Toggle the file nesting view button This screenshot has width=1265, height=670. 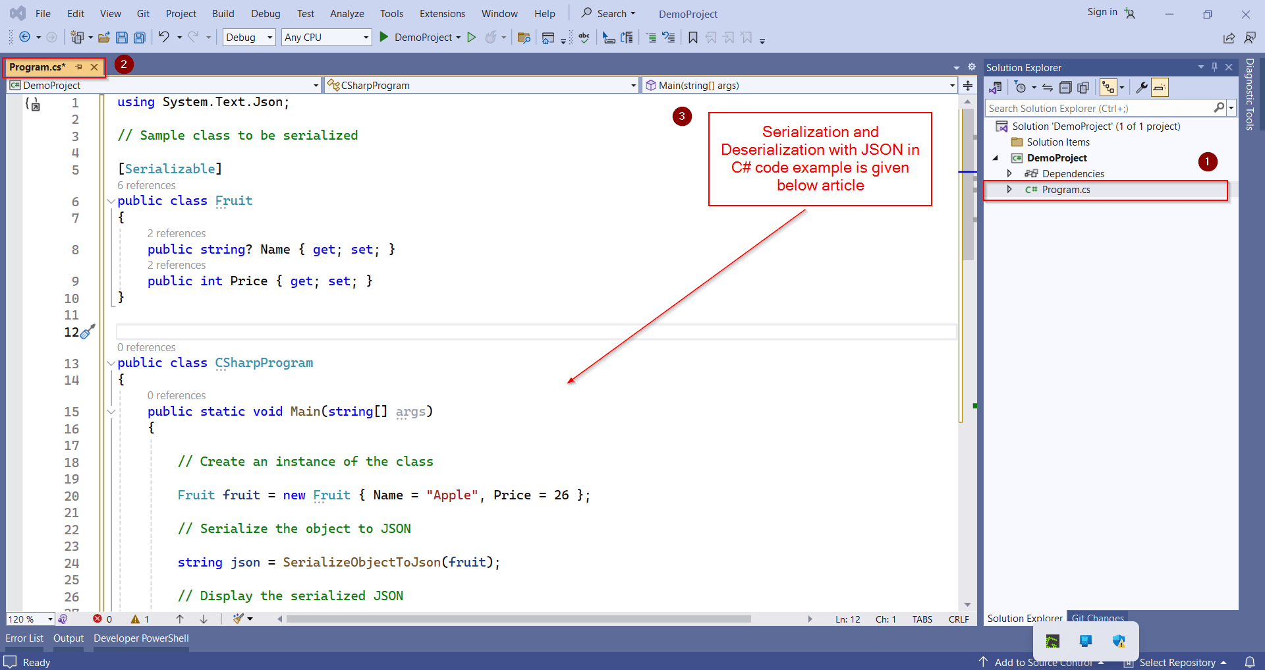pos(1109,88)
